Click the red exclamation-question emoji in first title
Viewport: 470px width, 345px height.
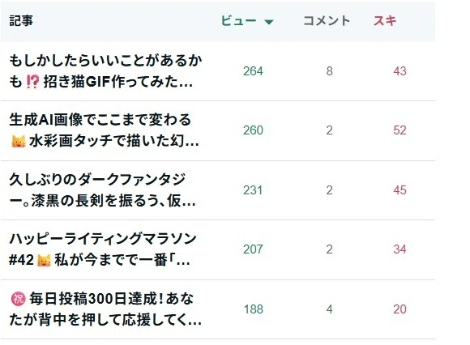[32, 82]
